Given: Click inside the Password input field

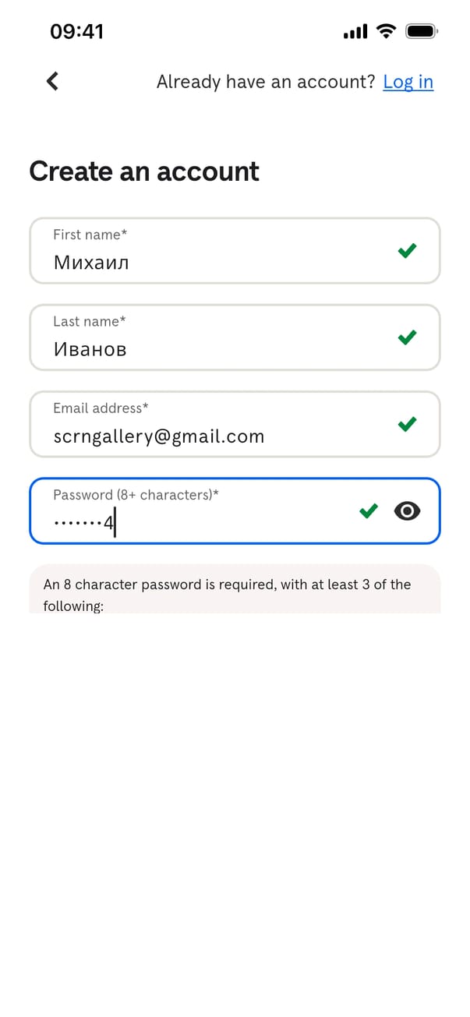Looking at the screenshot, I should pos(195,513).
